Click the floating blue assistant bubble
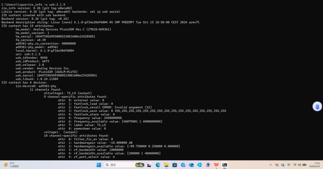Screen dimensions: 323x169 pos(317,106)
